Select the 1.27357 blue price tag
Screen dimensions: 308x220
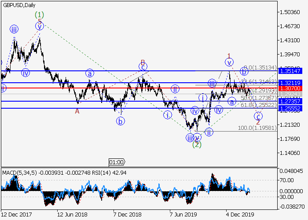(x=291, y=101)
